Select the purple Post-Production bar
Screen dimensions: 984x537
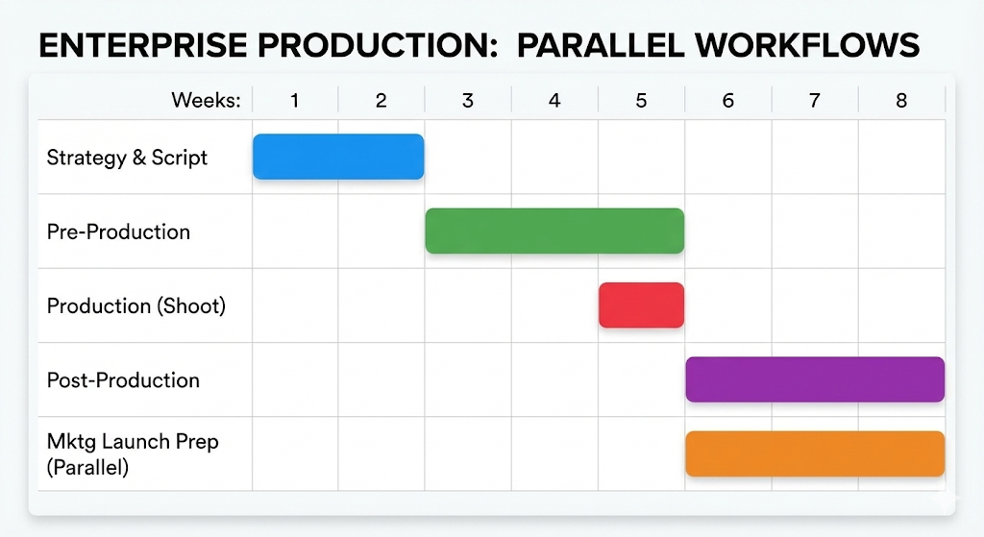815,379
